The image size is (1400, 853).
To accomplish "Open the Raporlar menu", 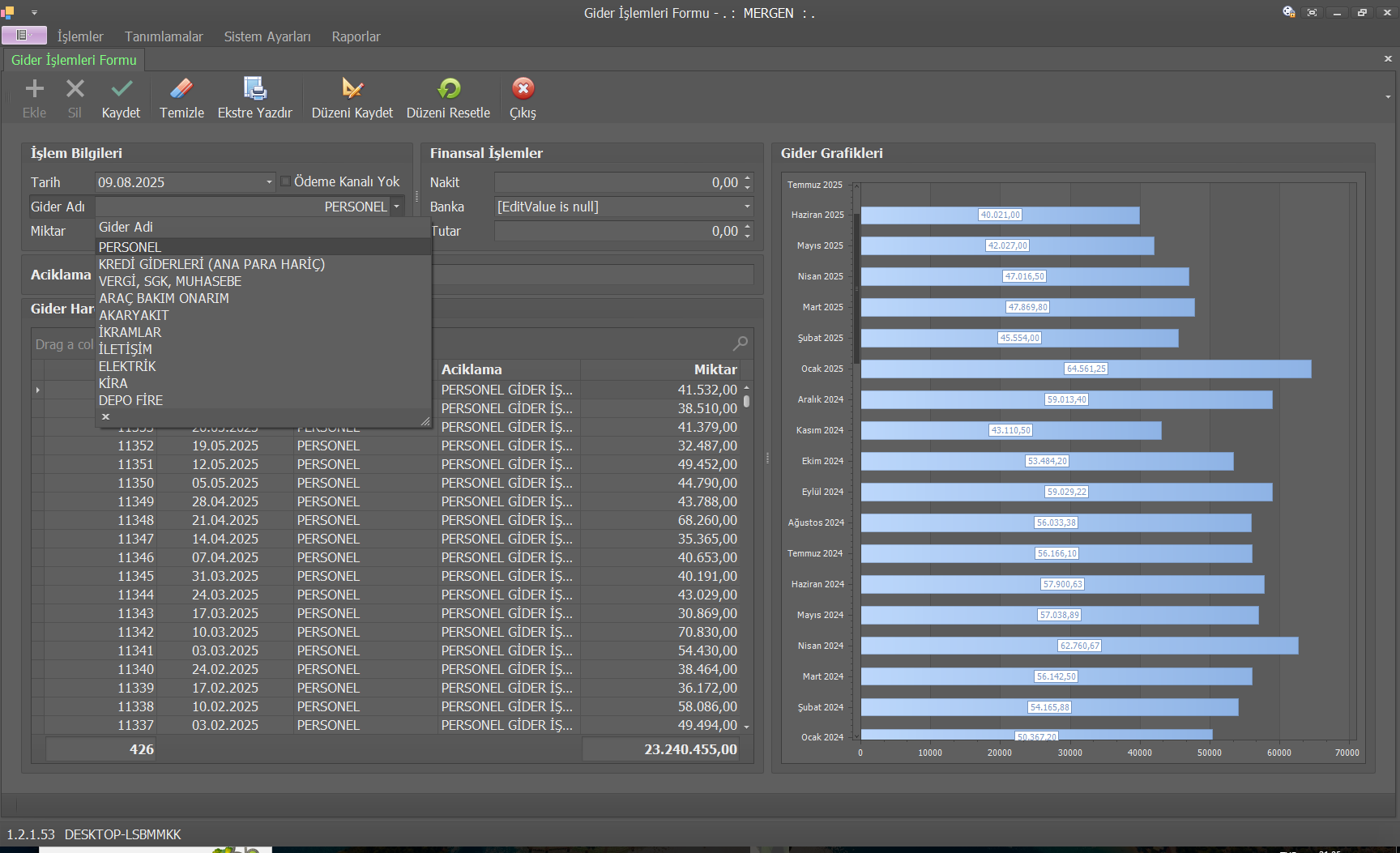I will pyautogui.click(x=356, y=36).
